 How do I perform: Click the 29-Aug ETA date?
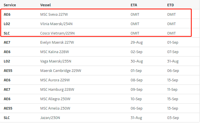click(136, 43)
